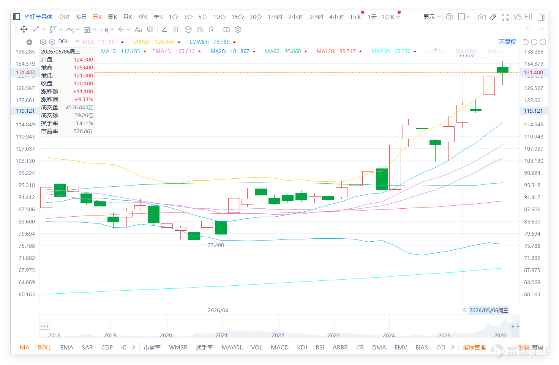The height and width of the screenshot is (365, 559).
Task: Take a chart snapshot with camera icon
Action: pos(482,17)
